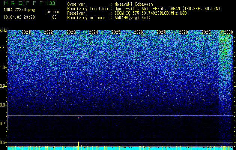The image size is (236, 150).
Task: Click the 2328 time marker
Action: pyautogui.click(x=183, y=32)
